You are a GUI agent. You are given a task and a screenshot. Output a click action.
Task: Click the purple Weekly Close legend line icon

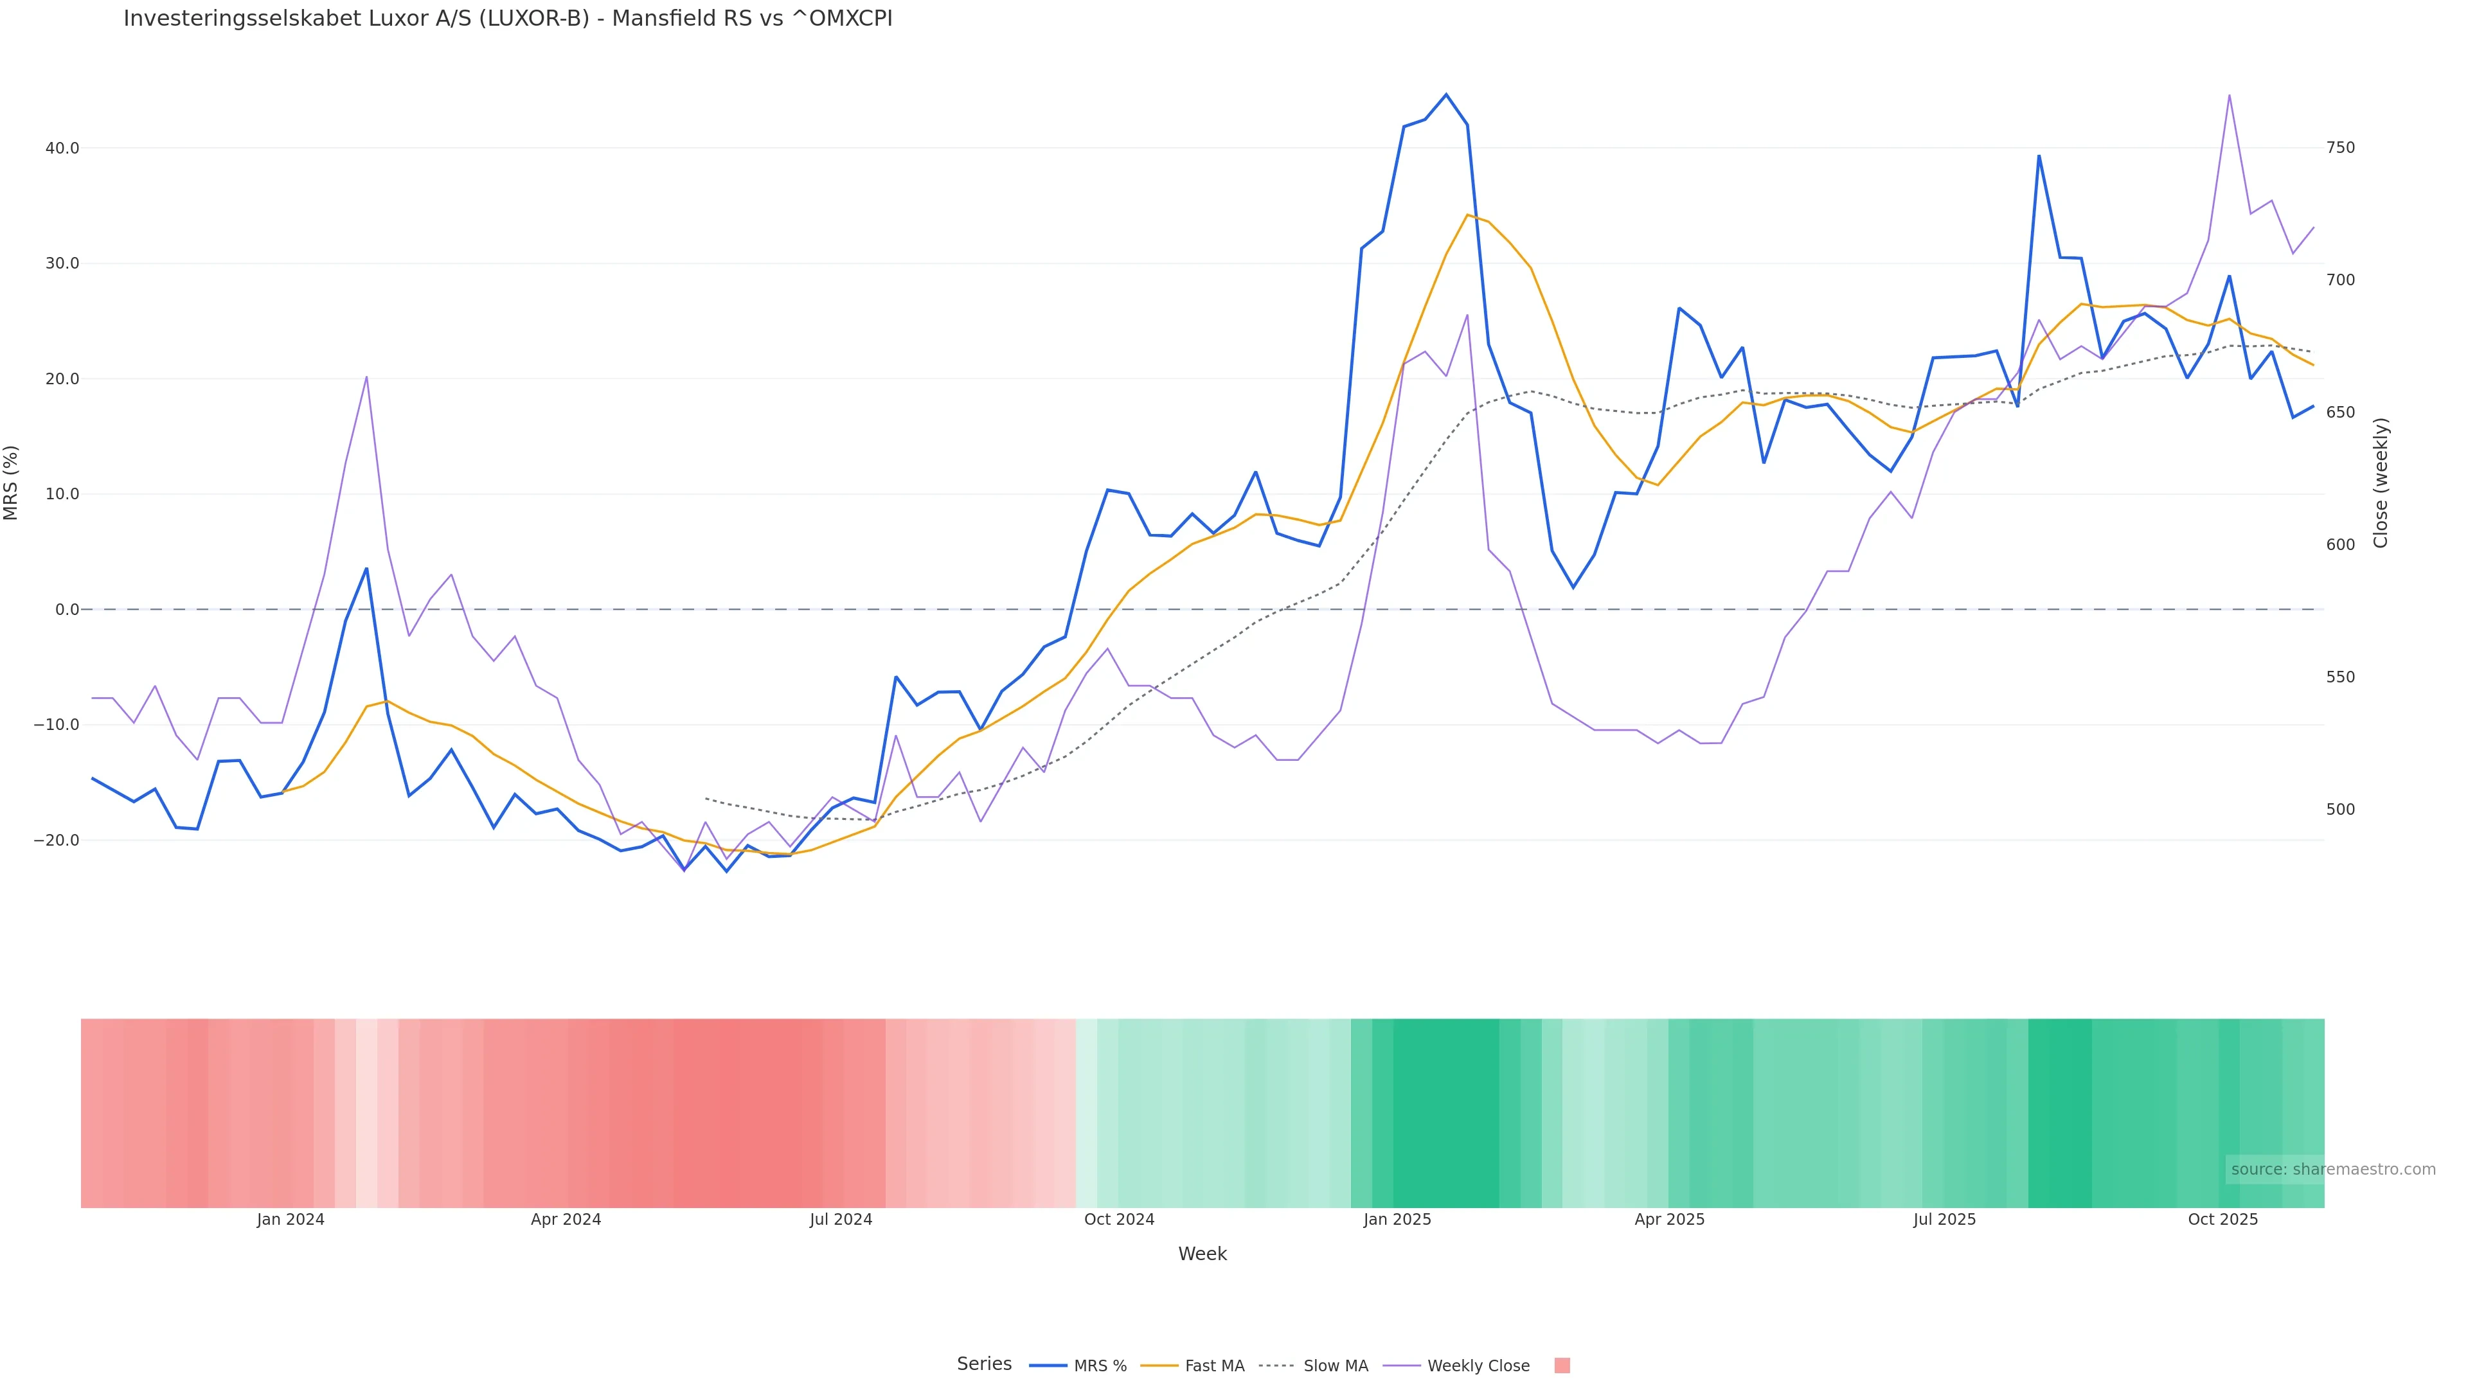(x=1402, y=1366)
